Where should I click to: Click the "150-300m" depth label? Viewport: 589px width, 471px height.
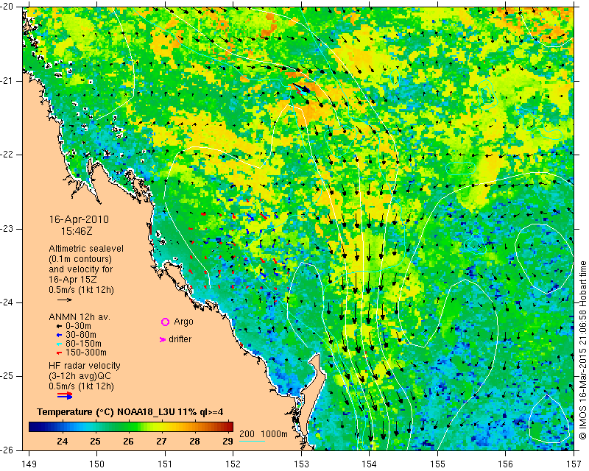86,353
